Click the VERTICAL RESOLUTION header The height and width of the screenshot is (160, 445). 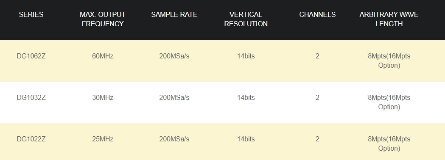pyautogui.click(x=246, y=19)
